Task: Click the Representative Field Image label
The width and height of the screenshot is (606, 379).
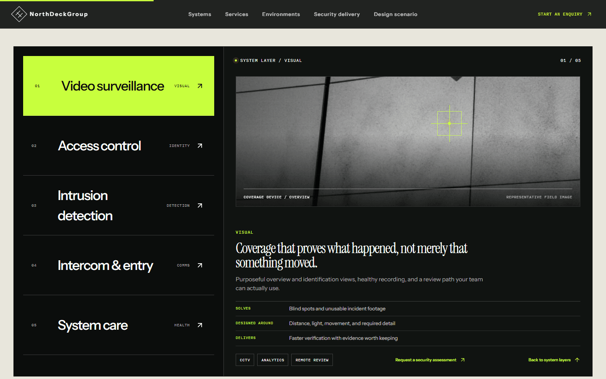Action: point(539,197)
